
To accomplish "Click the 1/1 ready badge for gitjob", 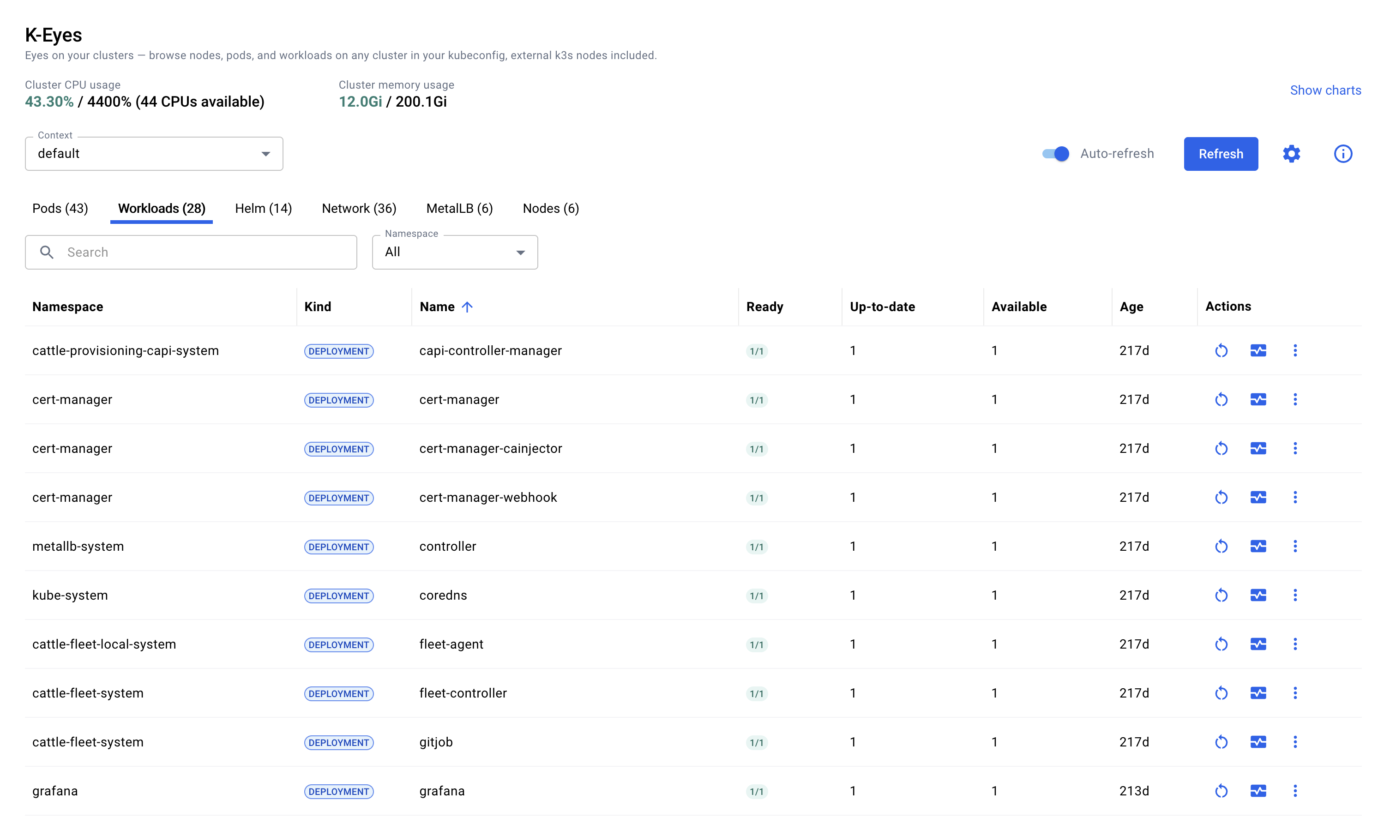I will [756, 742].
